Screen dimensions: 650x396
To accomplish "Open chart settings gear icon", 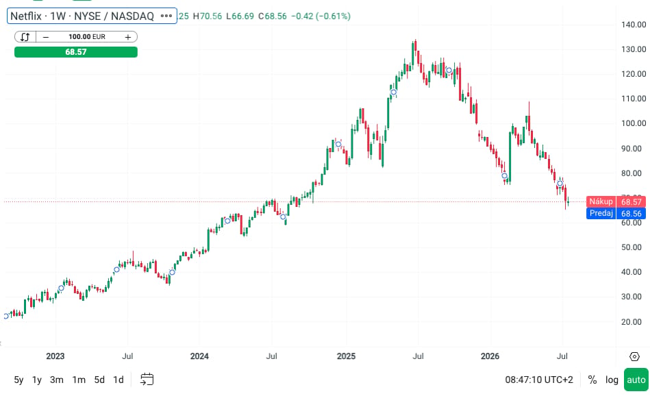I will (x=634, y=356).
